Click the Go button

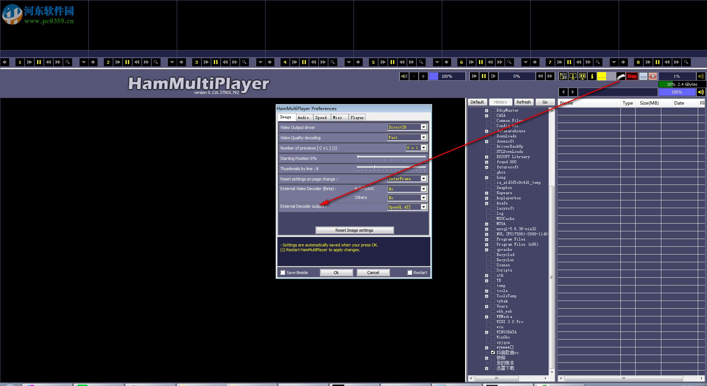(545, 102)
